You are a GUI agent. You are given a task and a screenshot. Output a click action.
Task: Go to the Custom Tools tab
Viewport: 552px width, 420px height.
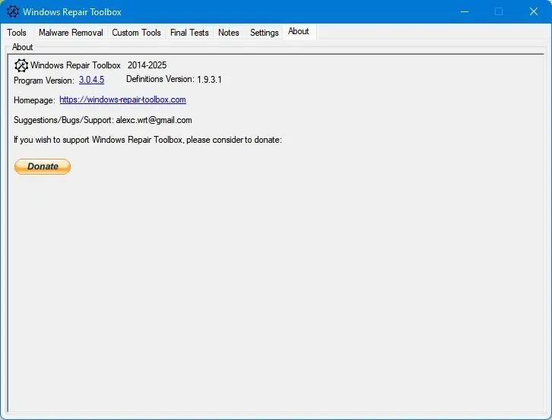[x=136, y=33]
